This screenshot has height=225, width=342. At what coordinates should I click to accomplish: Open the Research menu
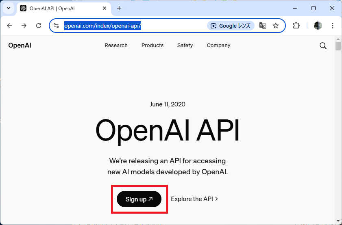(116, 45)
